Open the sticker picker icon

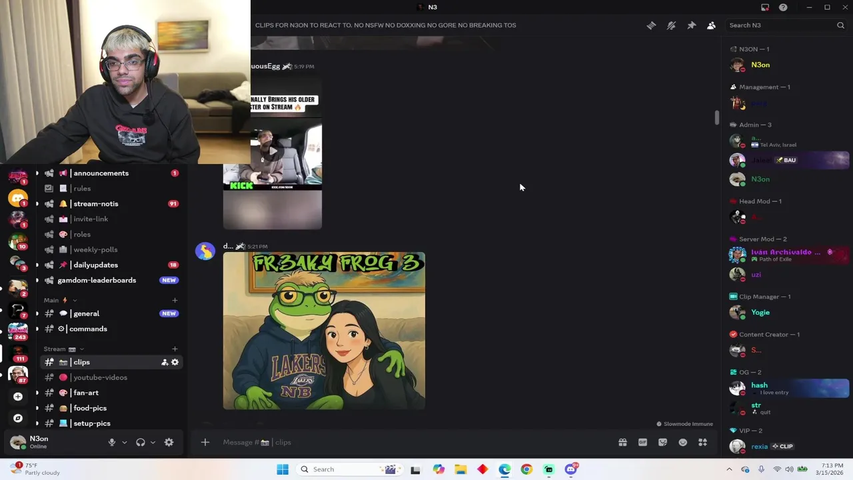[662, 442]
